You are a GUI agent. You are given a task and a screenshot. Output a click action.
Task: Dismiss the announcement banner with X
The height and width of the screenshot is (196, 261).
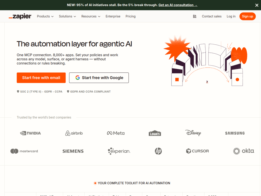[x=257, y=5]
